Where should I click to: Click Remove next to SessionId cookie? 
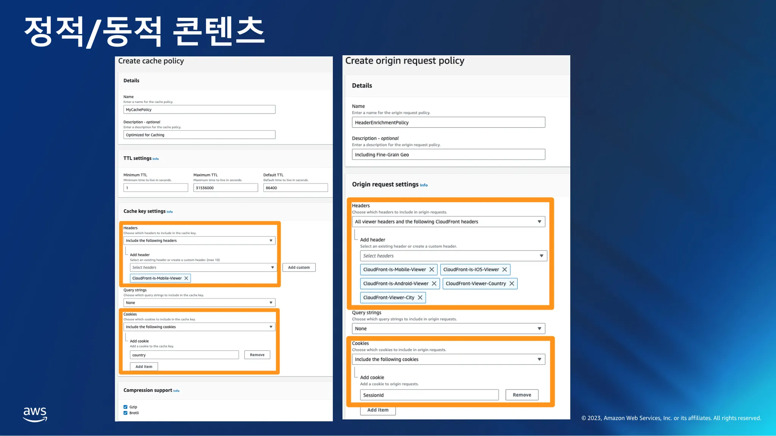click(522, 395)
